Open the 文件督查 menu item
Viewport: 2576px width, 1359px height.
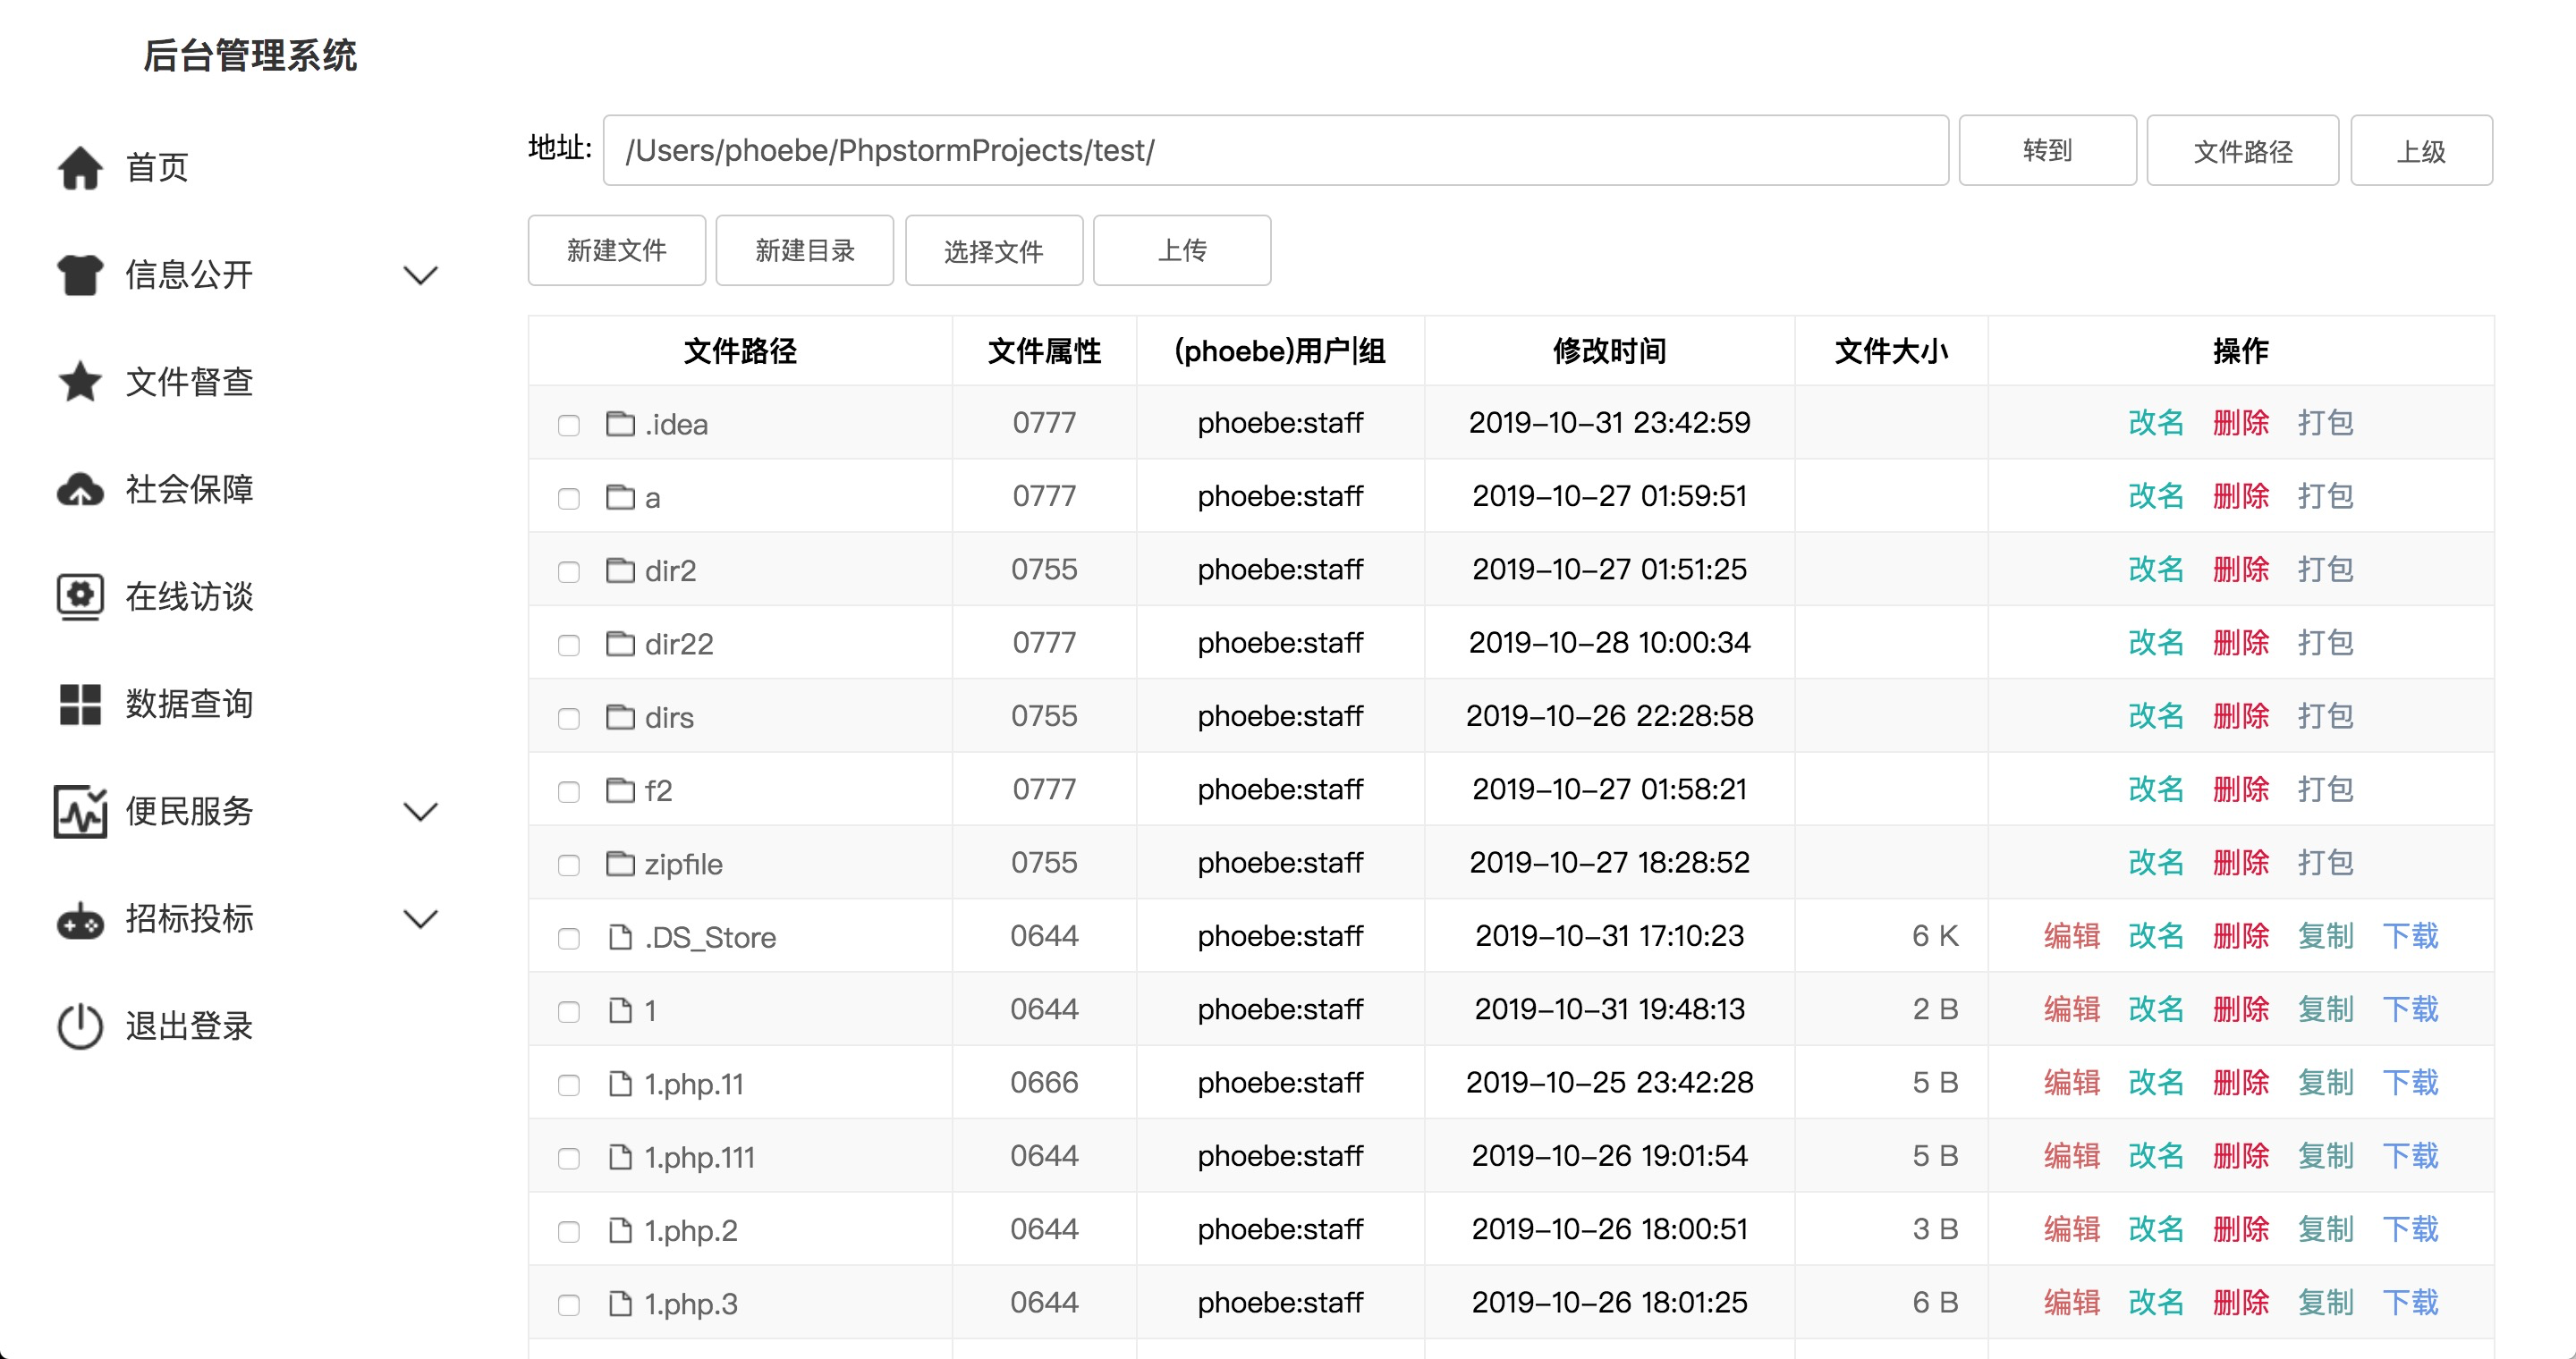tap(189, 382)
